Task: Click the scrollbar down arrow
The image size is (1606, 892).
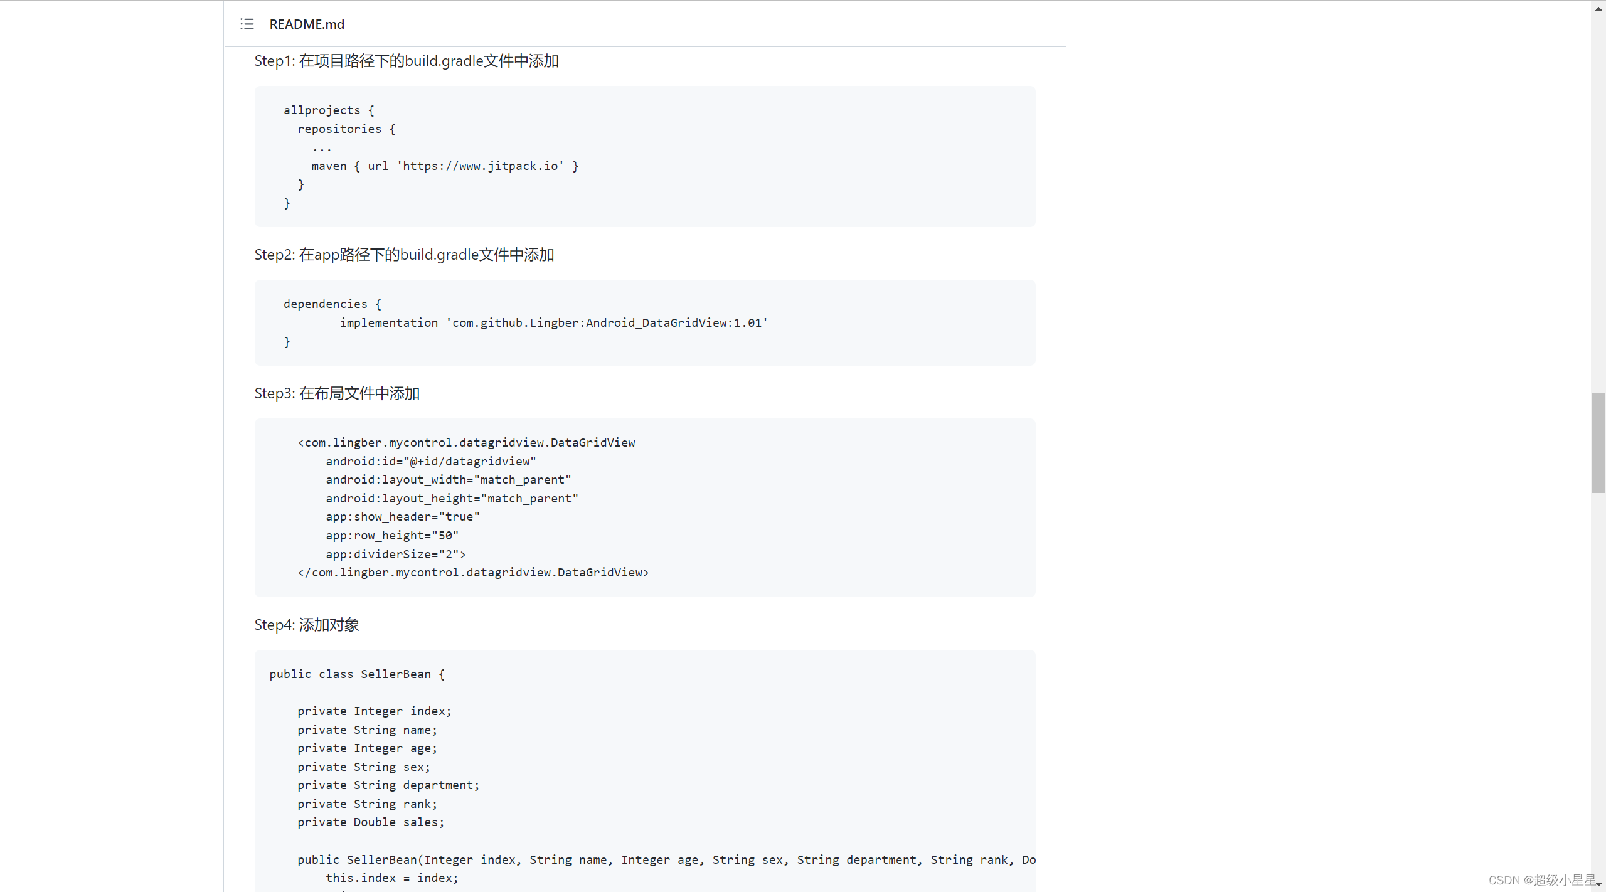Action: point(1598,884)
